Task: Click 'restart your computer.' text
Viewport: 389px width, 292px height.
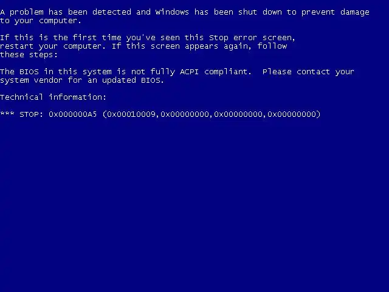Action: pyautogui.click(x=53, y=46)
